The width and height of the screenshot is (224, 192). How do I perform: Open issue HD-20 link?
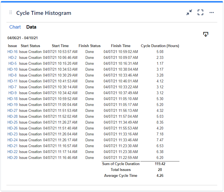(12, 158)
